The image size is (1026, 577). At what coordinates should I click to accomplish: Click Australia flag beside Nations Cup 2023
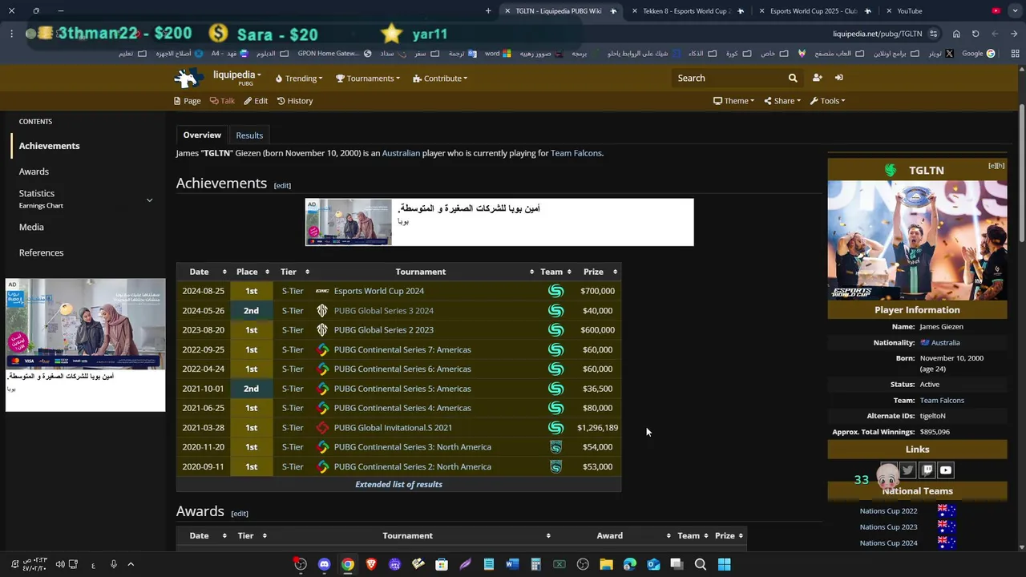pyautogui.click(x=946, y=527)
